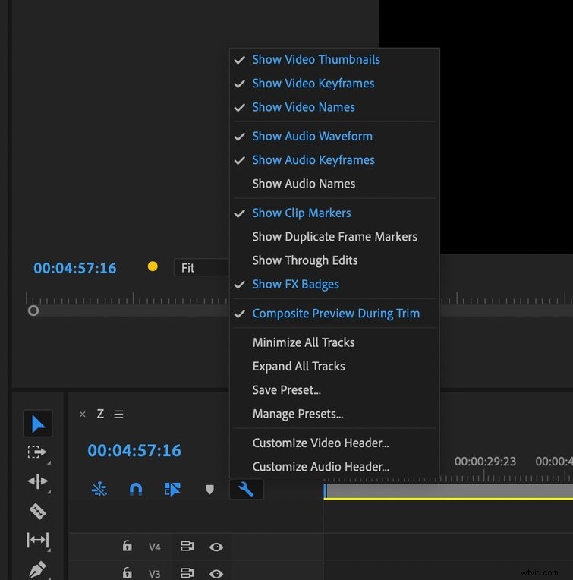
Task: Uncheck Show Video Names
Action: [x=334, y=107]
